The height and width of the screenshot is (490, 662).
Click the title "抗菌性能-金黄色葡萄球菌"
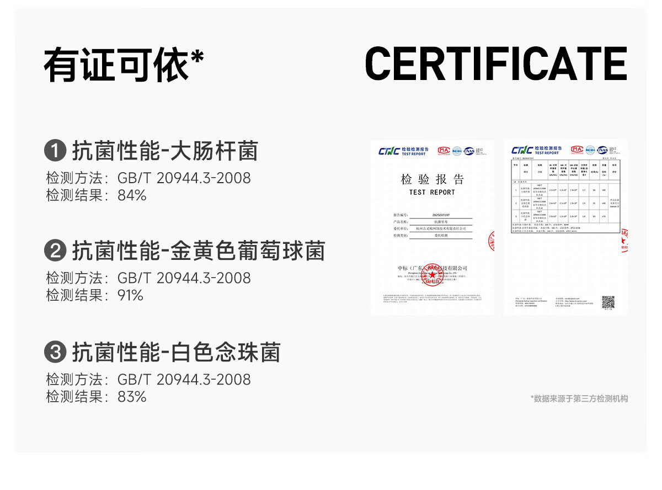pos(199,252)
